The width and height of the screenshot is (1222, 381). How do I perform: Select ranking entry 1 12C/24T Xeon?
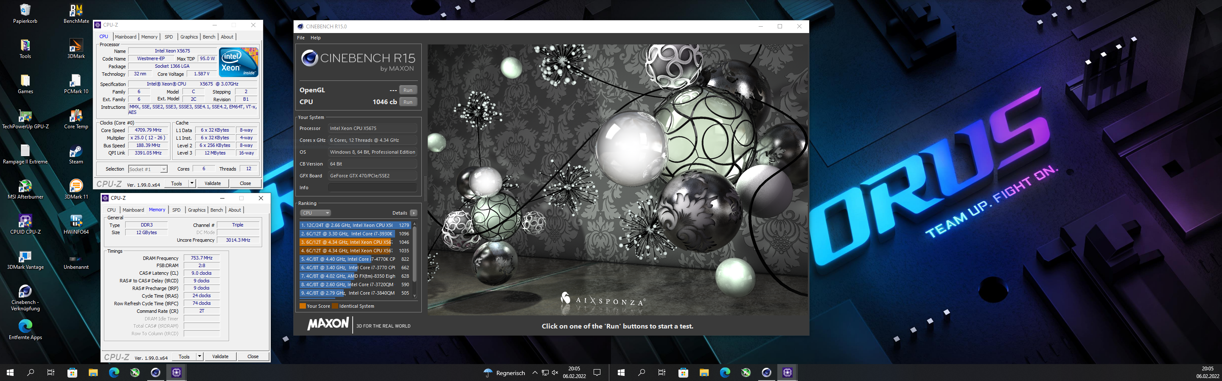pyautogui.click(x=355, y=225)
